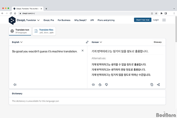Click the address bar URL
The height and width of the screenshot is (118, 177).
[29, 13]
